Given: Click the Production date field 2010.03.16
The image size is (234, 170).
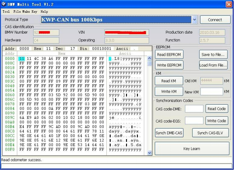Looking at the screenshot, I should pyautogui.click(x=212, y=32).
